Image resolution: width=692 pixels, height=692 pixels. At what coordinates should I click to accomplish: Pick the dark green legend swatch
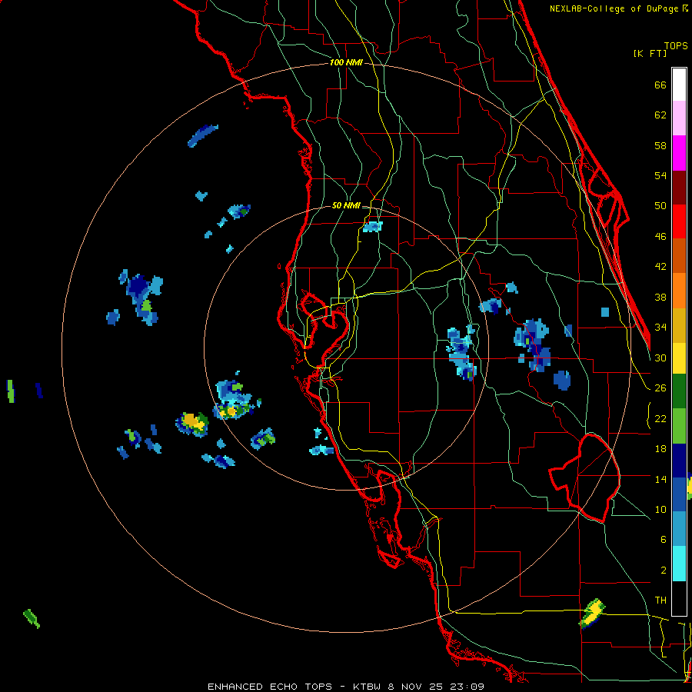pyautogui.click(x=679, y=391)
